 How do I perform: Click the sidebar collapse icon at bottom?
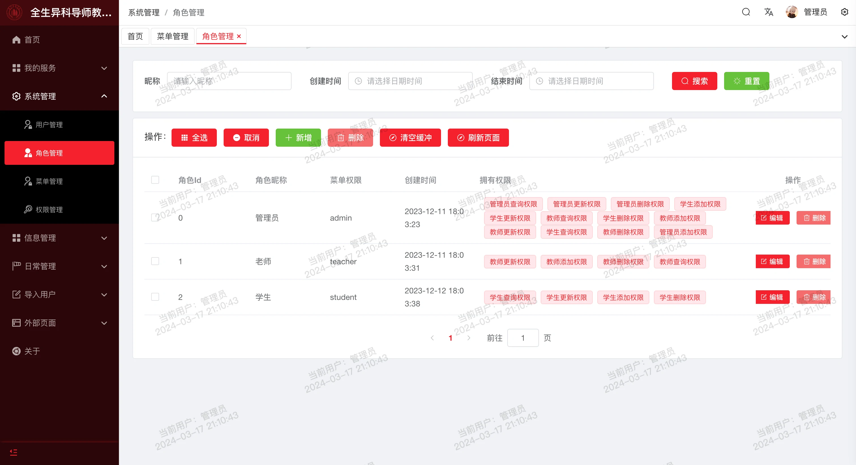tap(14, 452)
